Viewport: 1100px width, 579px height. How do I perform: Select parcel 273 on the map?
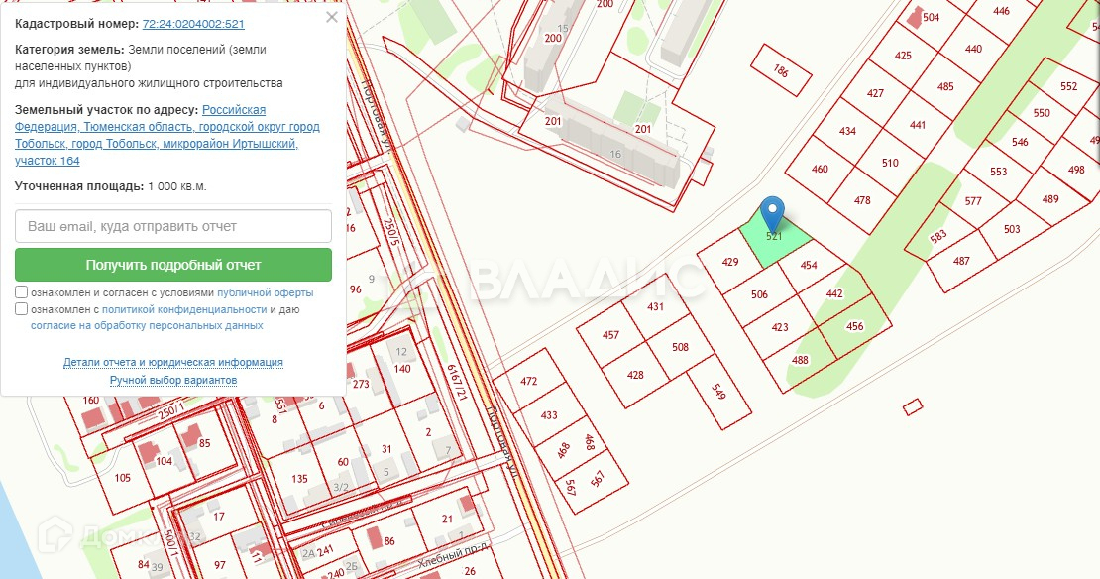click(x=361, y=385)
